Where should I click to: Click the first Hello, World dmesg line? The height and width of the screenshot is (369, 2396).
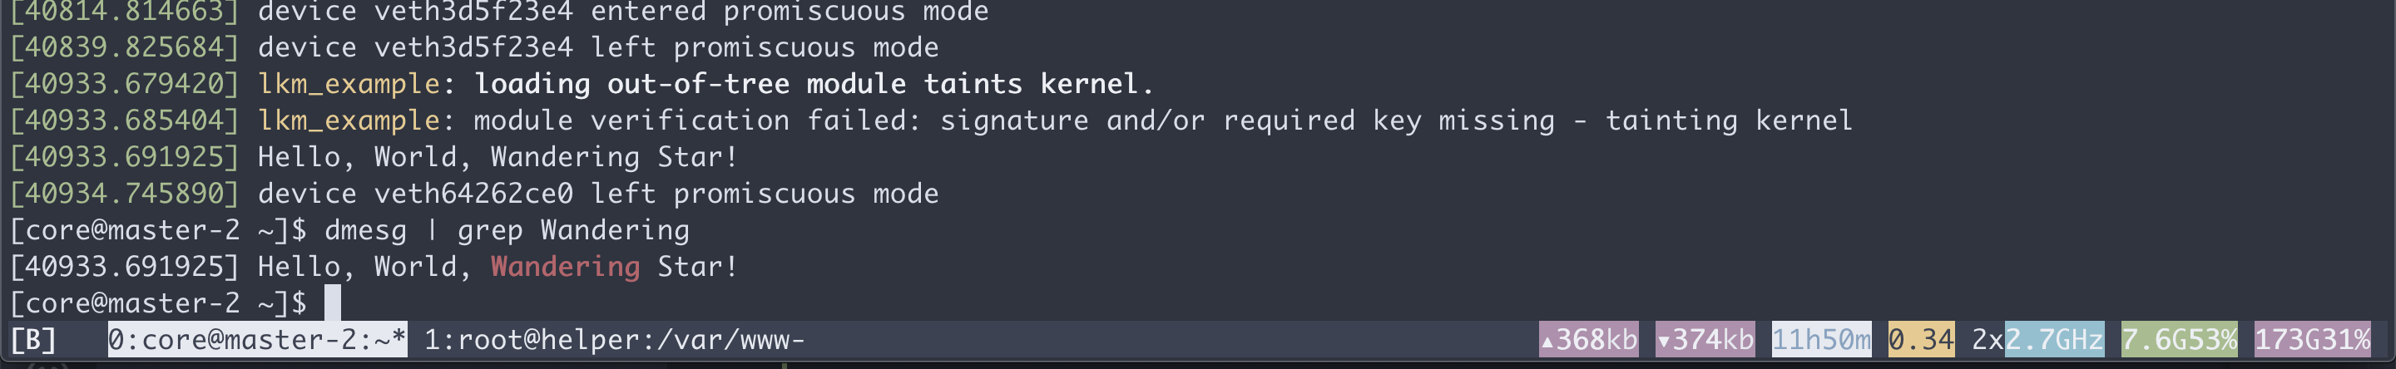498,158
